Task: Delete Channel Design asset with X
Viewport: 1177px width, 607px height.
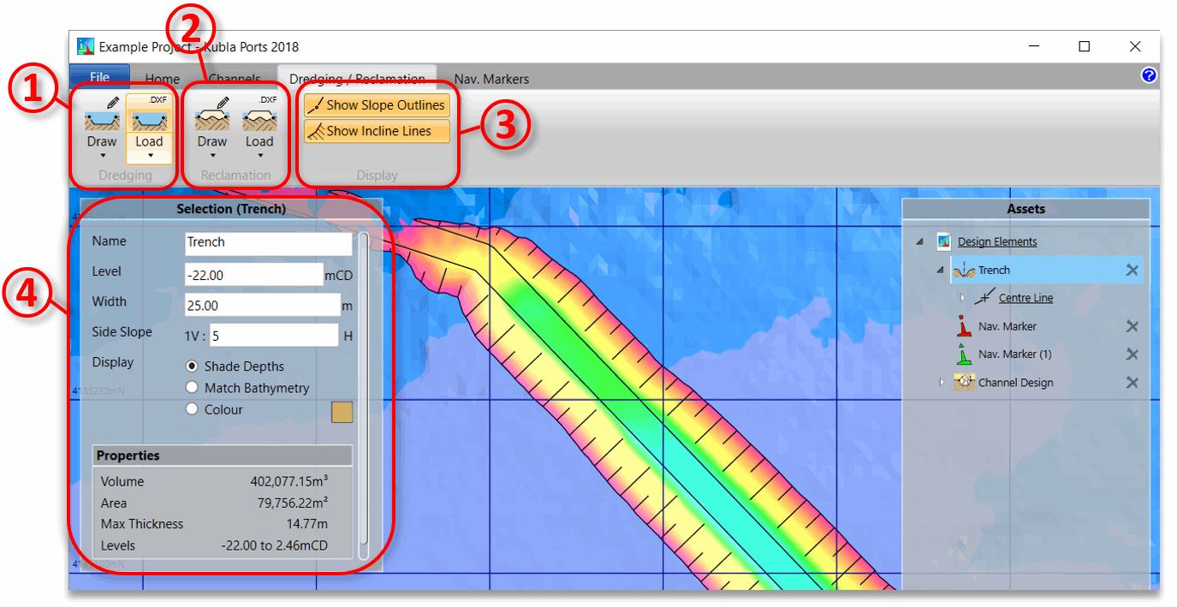Action: click(x=1132, y=383)
